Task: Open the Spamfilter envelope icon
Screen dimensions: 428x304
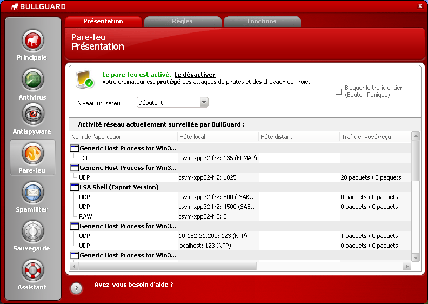Action: 33,193
